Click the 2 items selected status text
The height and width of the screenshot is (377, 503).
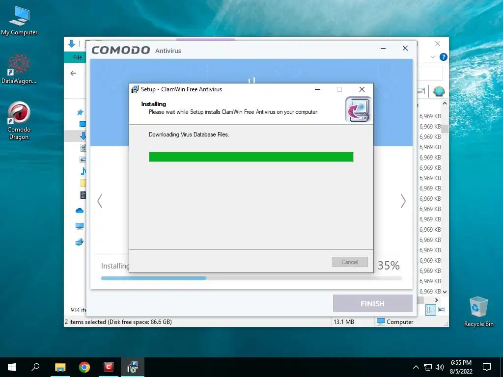click(118, 322)
